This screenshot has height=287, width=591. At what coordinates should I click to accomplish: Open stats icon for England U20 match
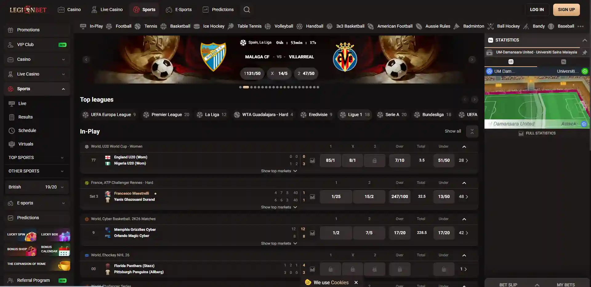(x=312, y=161)
